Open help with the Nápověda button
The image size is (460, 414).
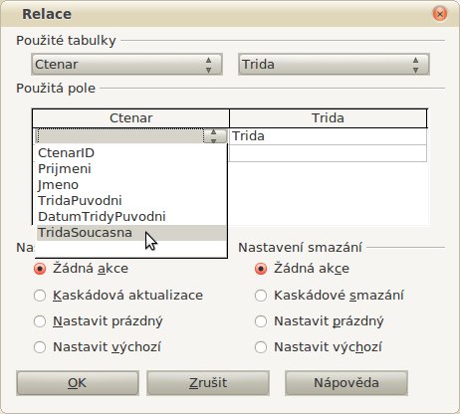346,383
